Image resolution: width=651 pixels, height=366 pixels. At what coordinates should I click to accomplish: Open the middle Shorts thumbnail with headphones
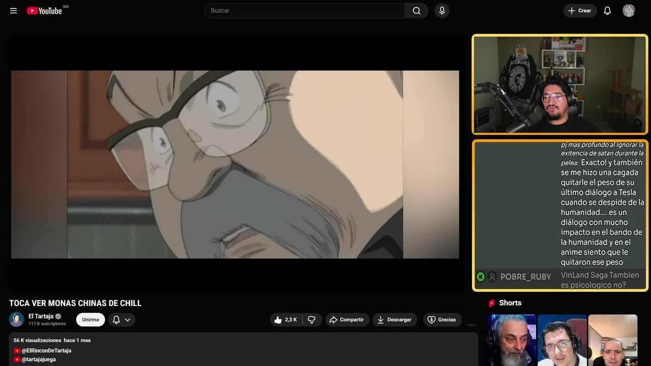562,340
